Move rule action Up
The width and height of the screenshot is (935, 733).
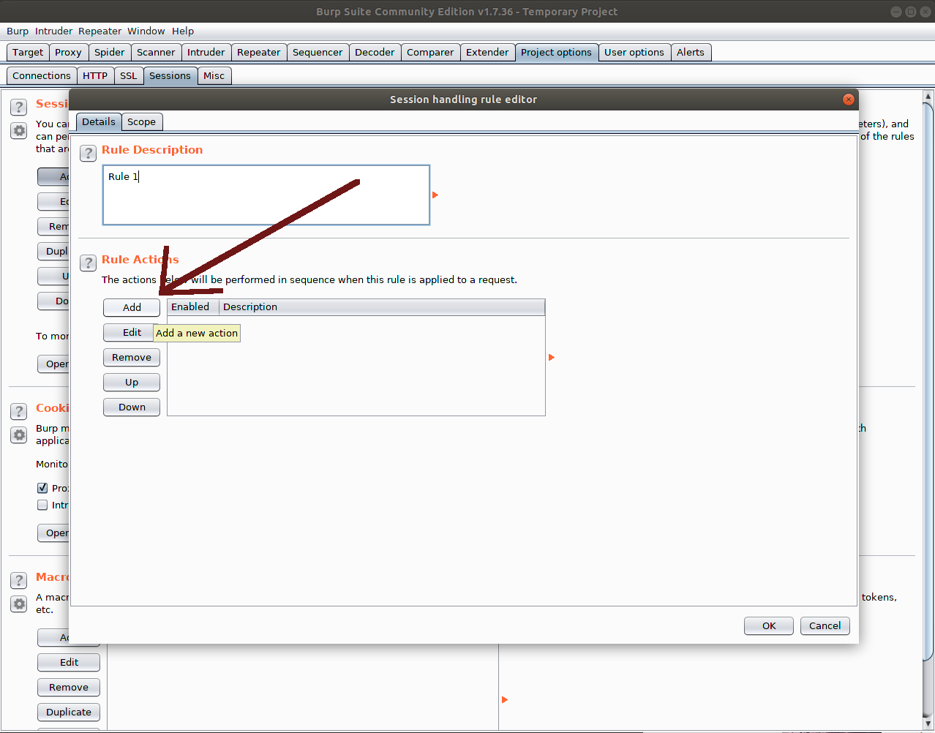click(x=132, y=383)
